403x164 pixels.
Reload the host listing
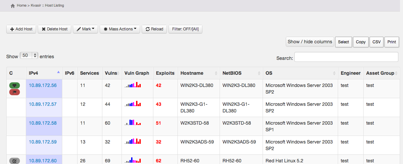(154, 29)
